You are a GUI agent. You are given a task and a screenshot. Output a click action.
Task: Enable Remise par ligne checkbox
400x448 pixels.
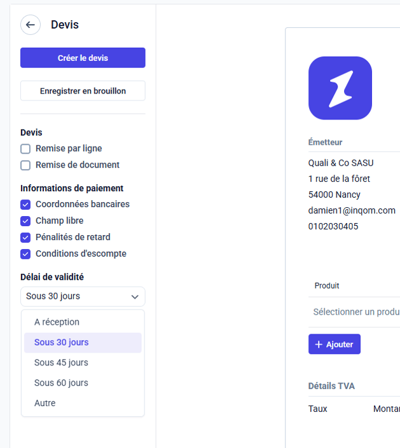tap(25, 149)
